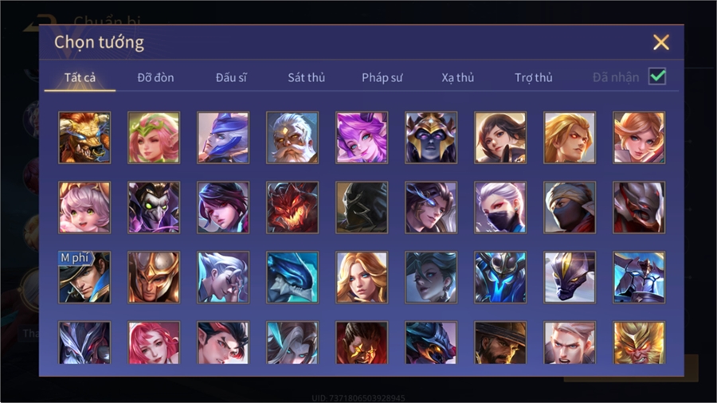Select the red flaming demon hero portrait
The width and height of the screenshot is (717, 403).
pos(292,207)
